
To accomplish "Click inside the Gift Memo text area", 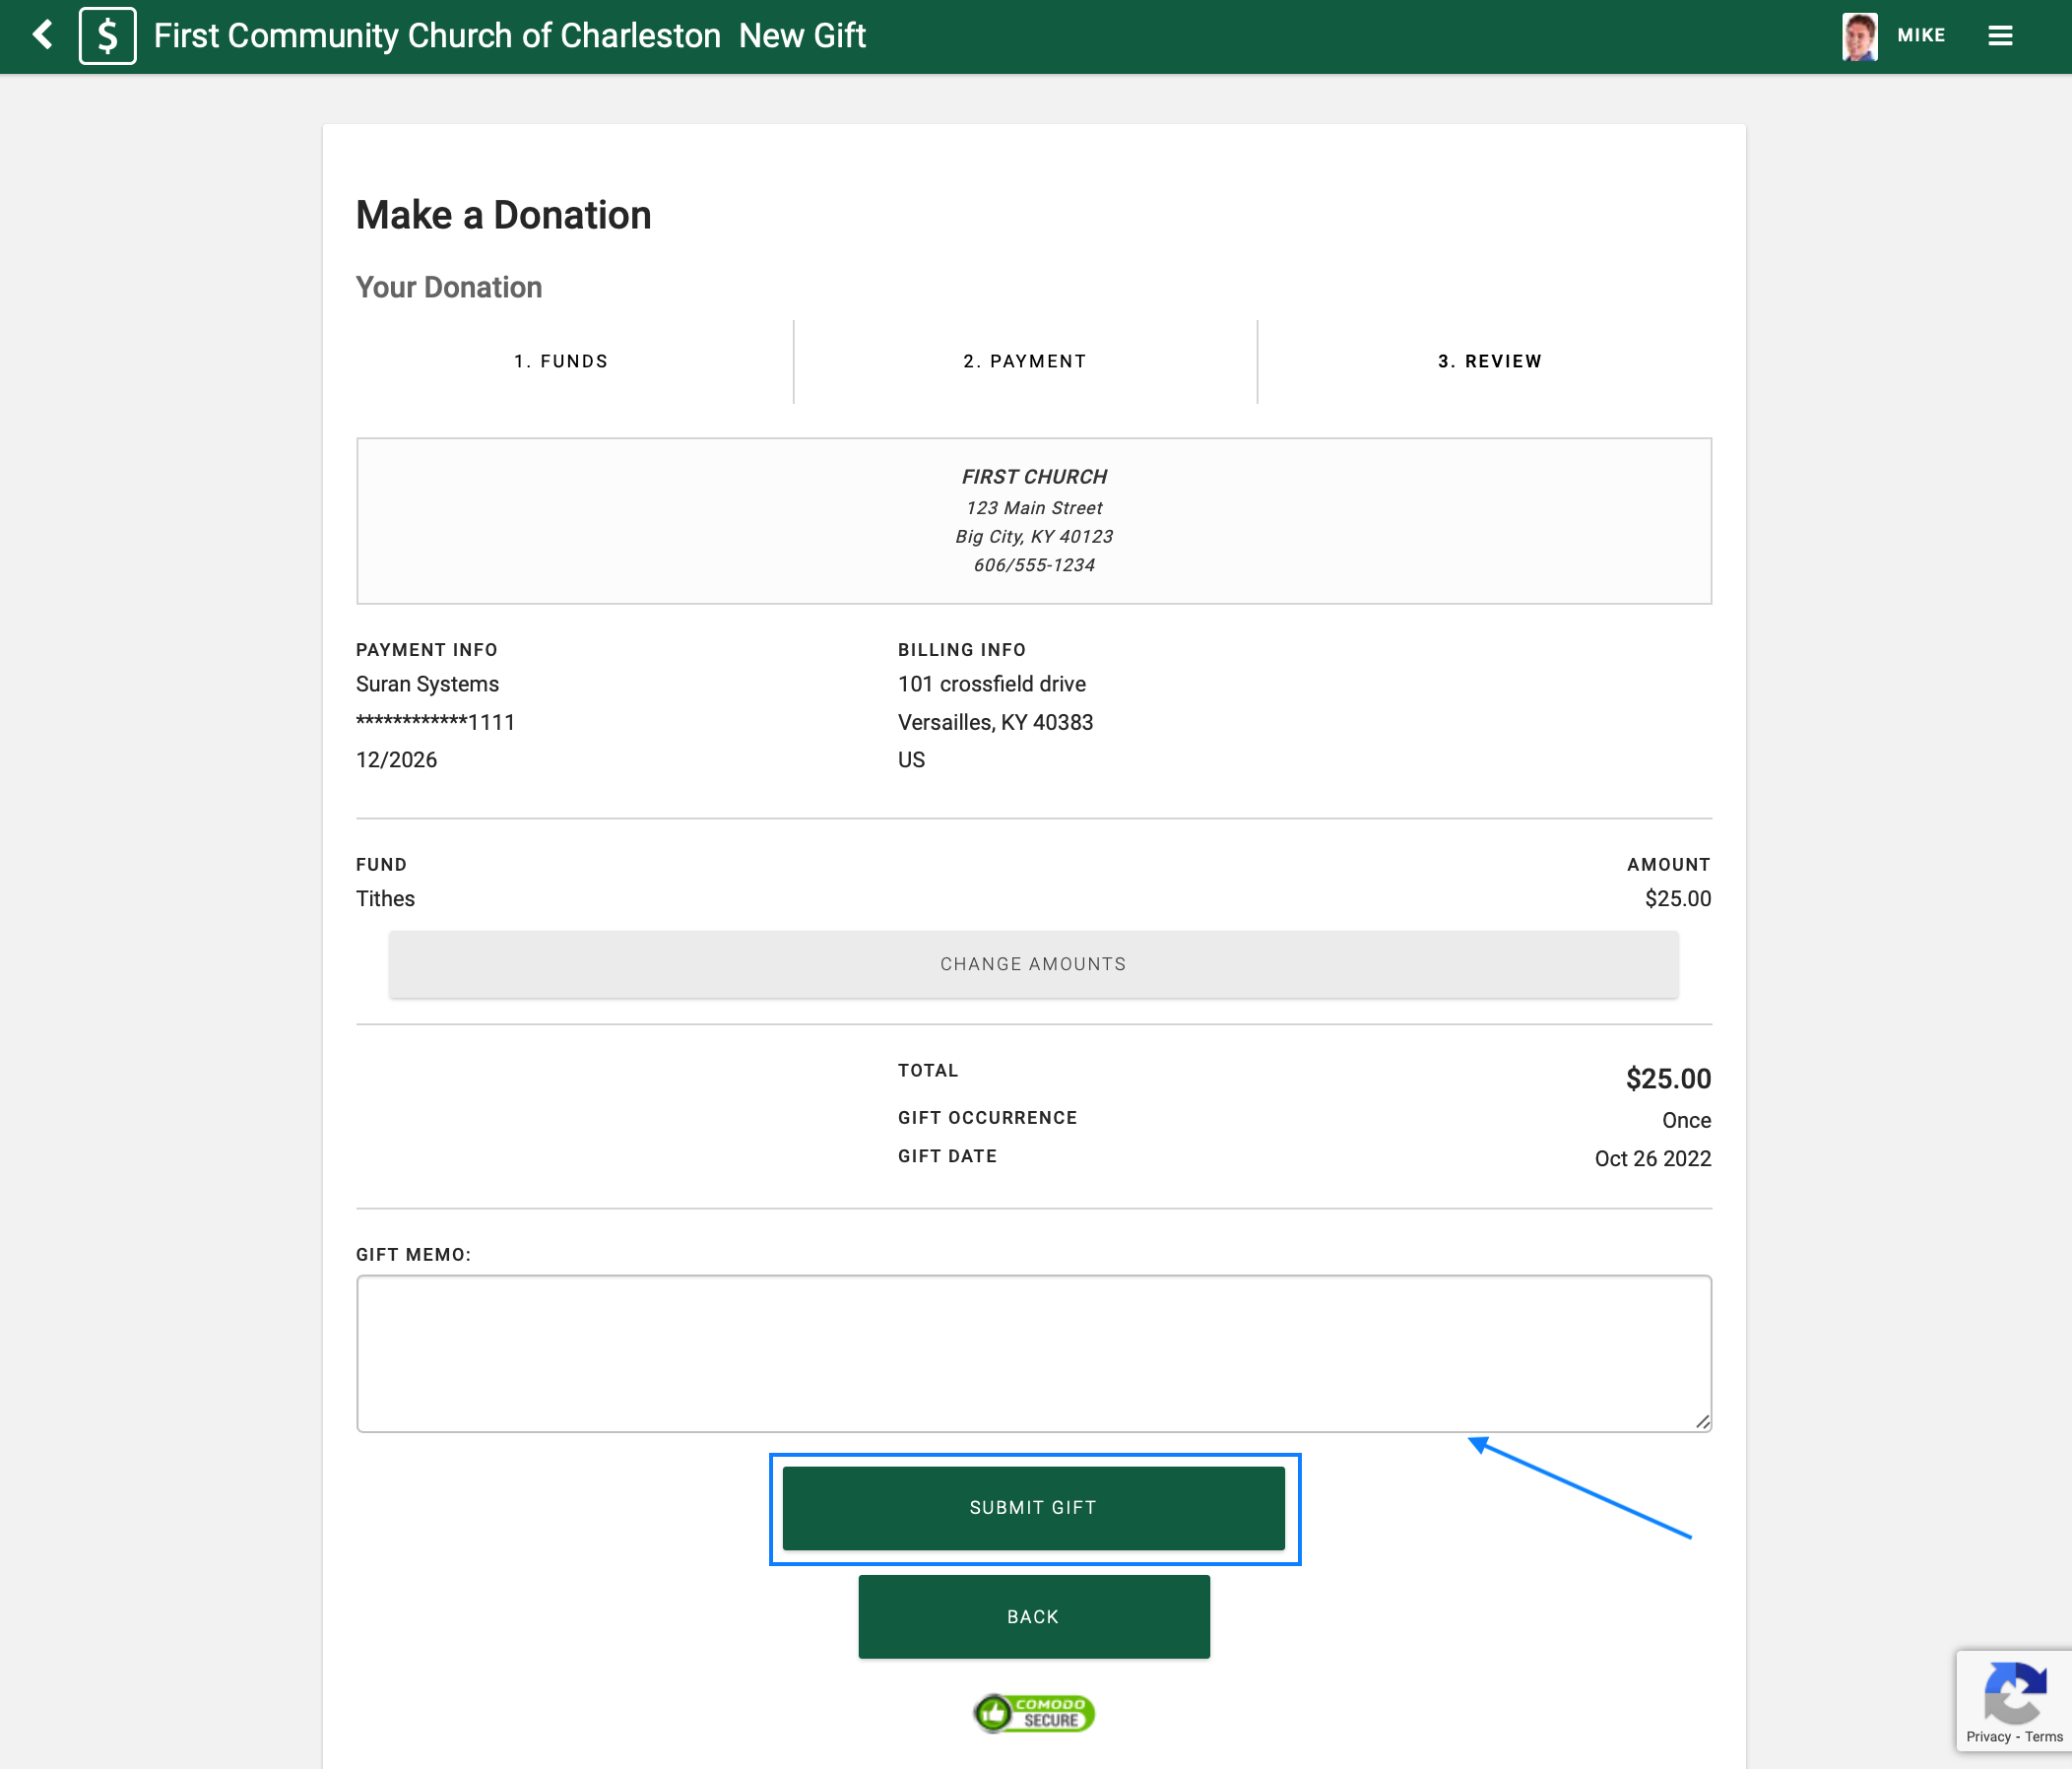I will pyautogui.click(x=1033, y=1352).
